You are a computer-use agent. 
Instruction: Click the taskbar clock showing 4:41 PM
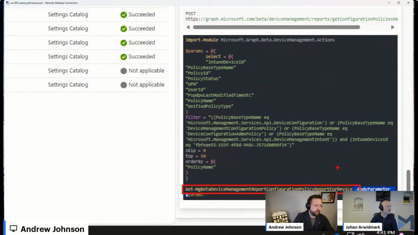[386, 232]
